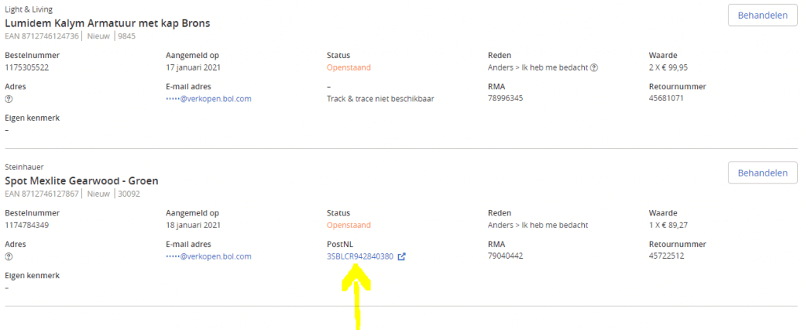The height and width of the screenshot is (330, 804).
Task: Click Behandelen for Lumidem Kalym Armatuur
Action: click(762, 15)
